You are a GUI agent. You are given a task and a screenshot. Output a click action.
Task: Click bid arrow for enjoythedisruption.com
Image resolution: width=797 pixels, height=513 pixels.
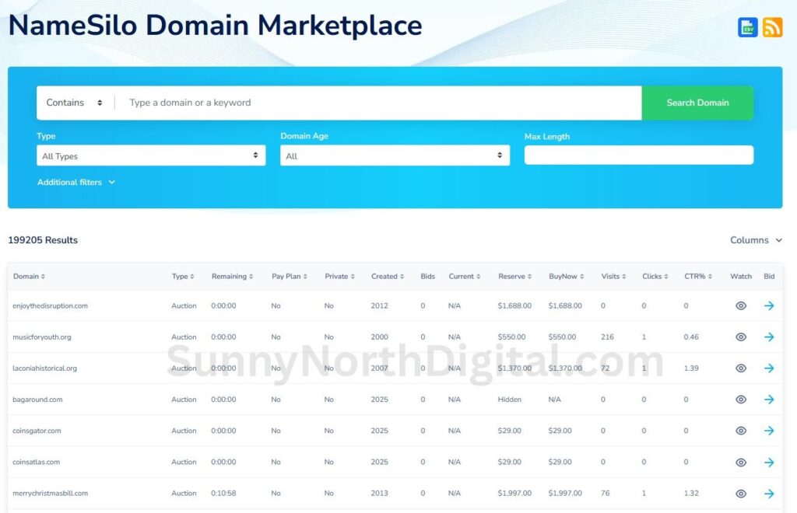pos(769,306)
